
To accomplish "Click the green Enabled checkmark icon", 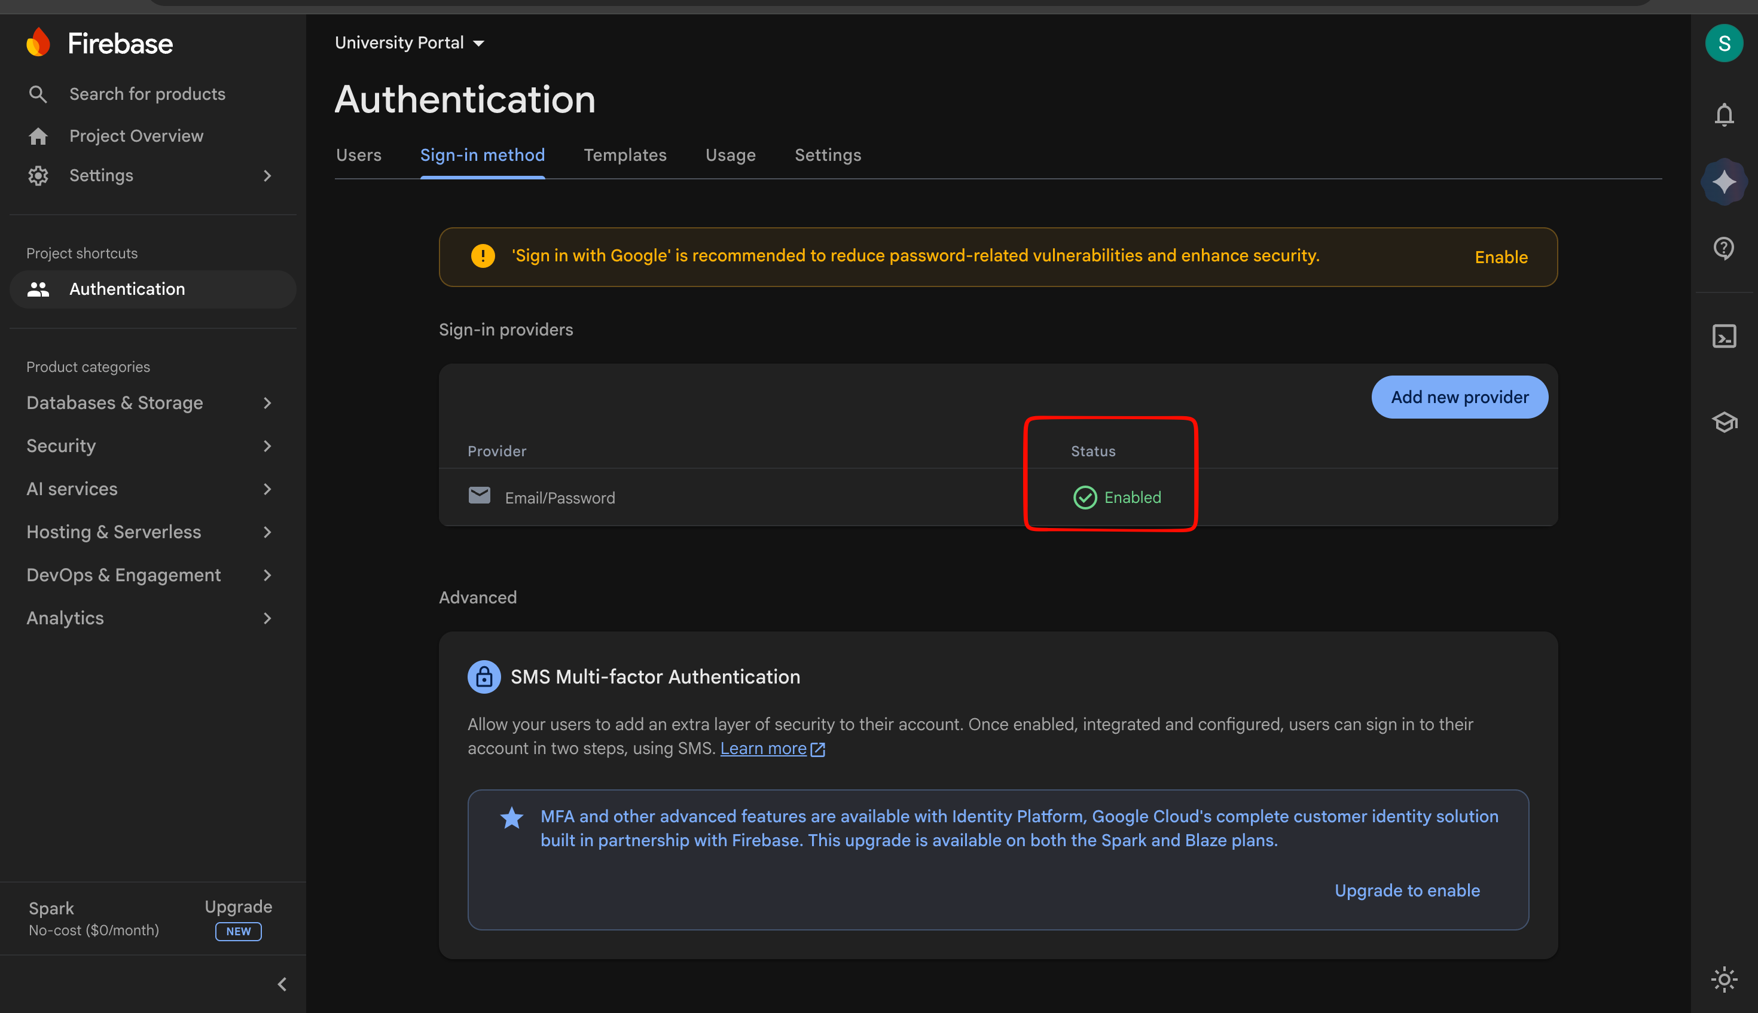I will point(1085,498).
